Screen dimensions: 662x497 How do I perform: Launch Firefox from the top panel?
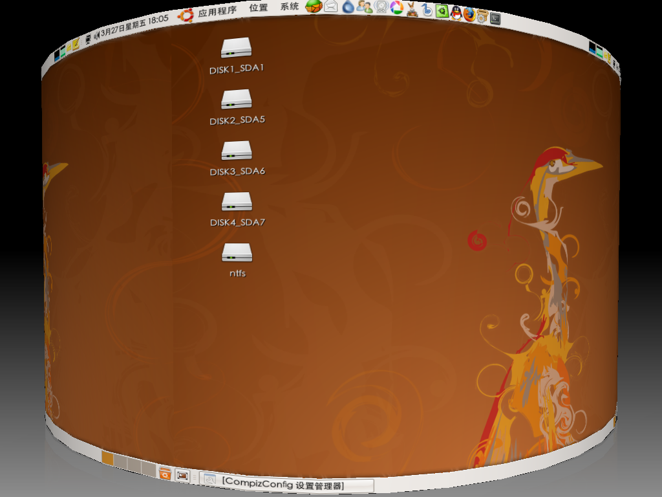[x=469, y=14]
